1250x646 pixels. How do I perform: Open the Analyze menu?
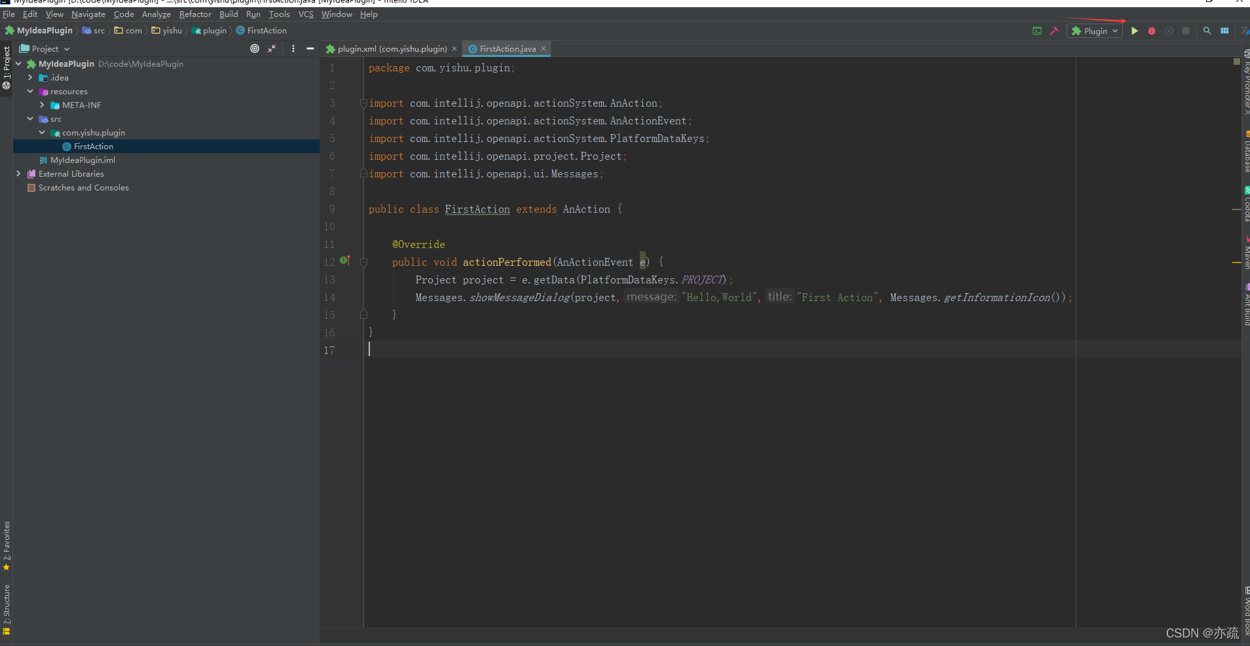pyautogui.click(x=156, y=14)
